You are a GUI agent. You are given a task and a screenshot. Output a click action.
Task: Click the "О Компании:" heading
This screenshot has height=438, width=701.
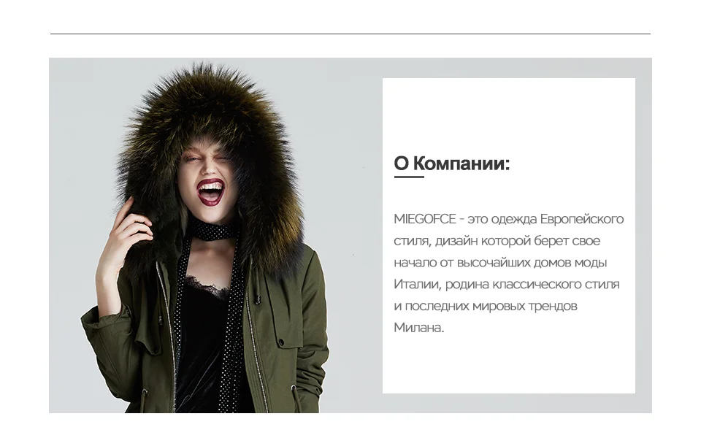coord(451,164)
